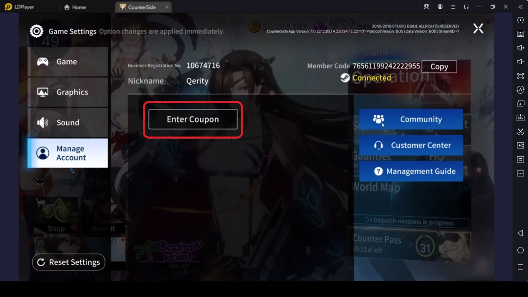Open the Customer Center
This screenshot has width=528, height=297.
411,145
